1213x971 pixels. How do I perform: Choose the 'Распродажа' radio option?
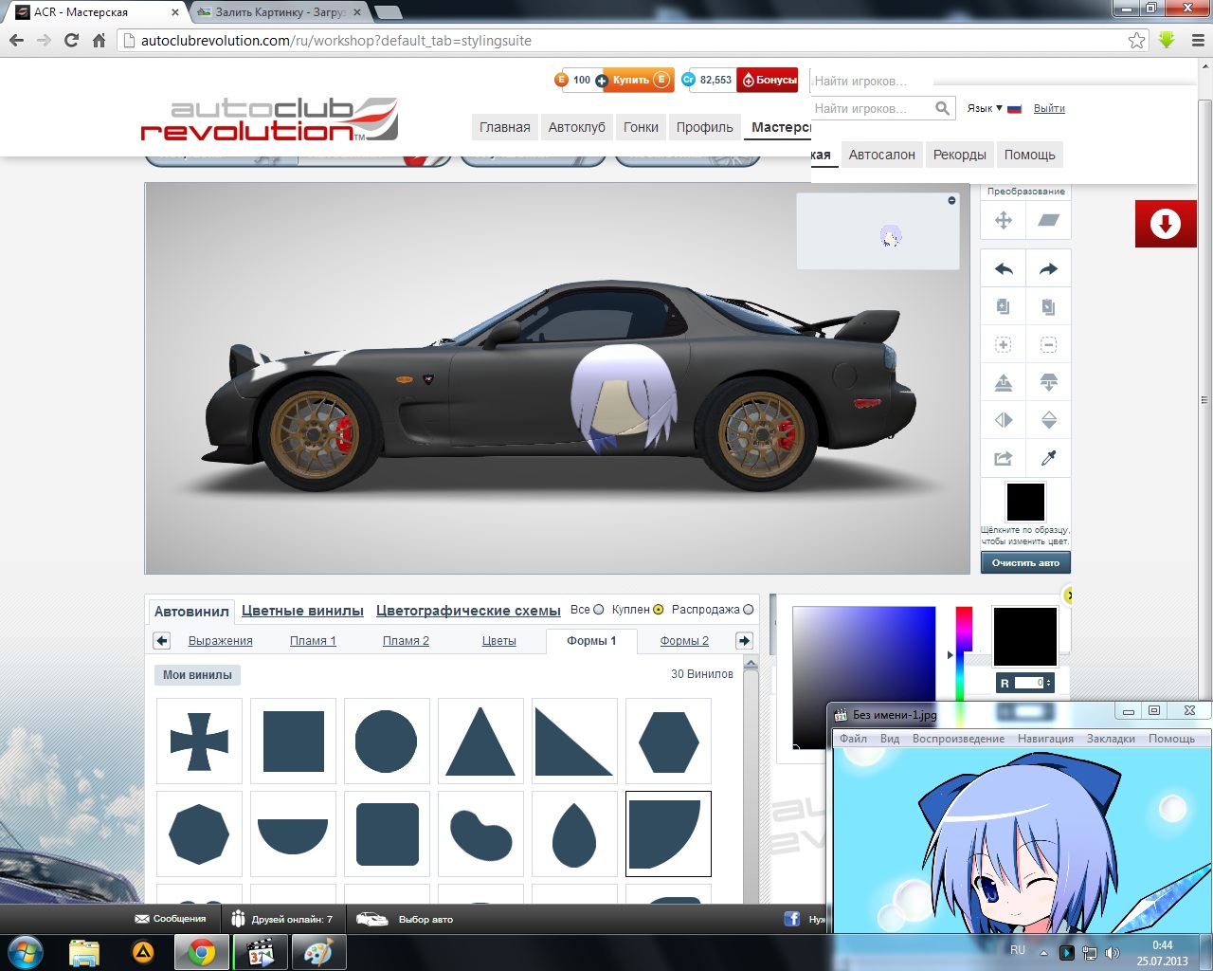tap(749, 610)
